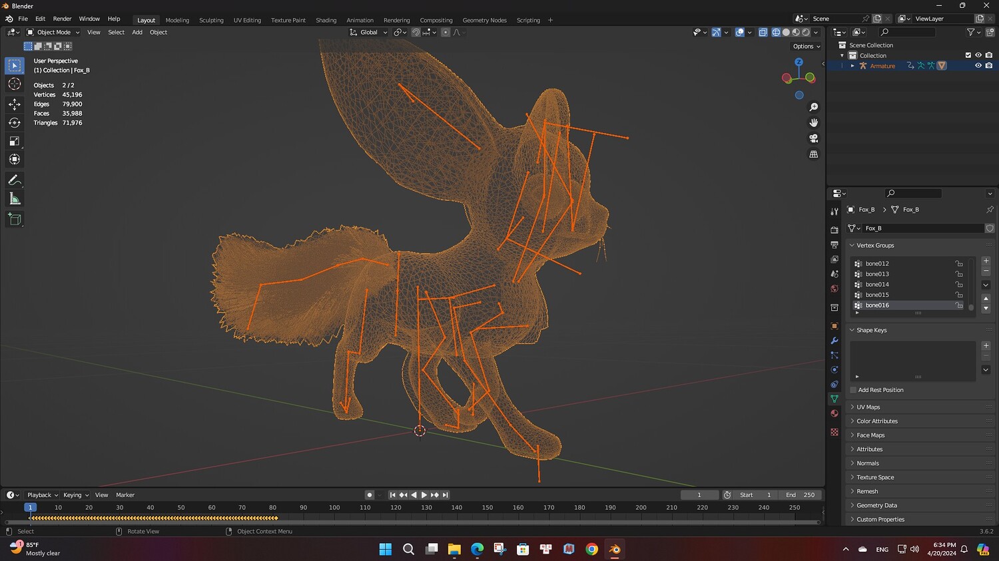Jump to the timeline start frame
The width and height of the screenshot is (999, 561).
[392, 495]
